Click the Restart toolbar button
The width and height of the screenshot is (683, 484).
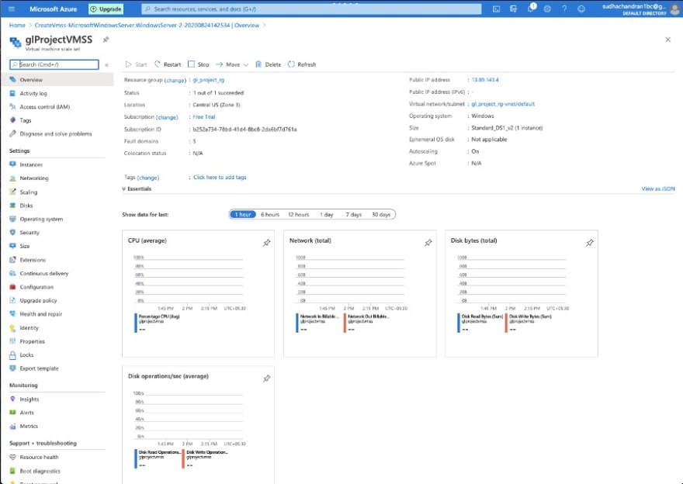[x=168, y=64]
